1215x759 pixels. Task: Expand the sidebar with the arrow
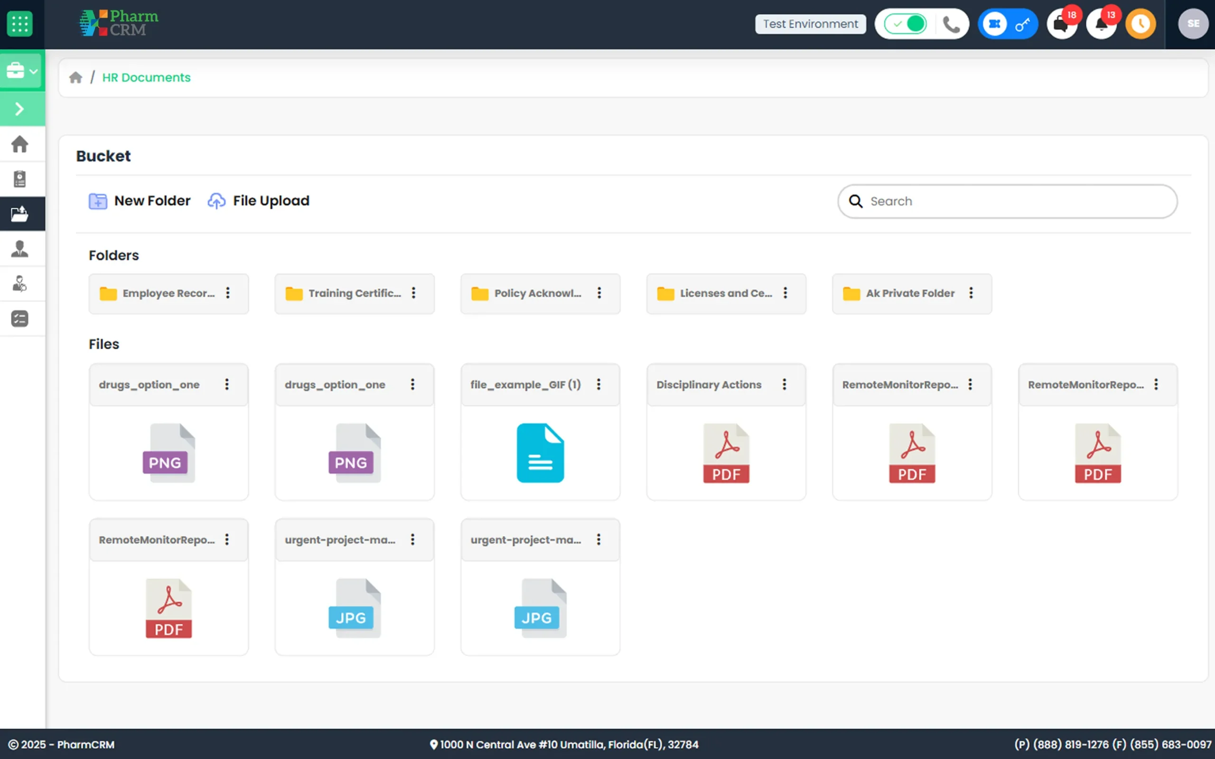tap(20, 109)
